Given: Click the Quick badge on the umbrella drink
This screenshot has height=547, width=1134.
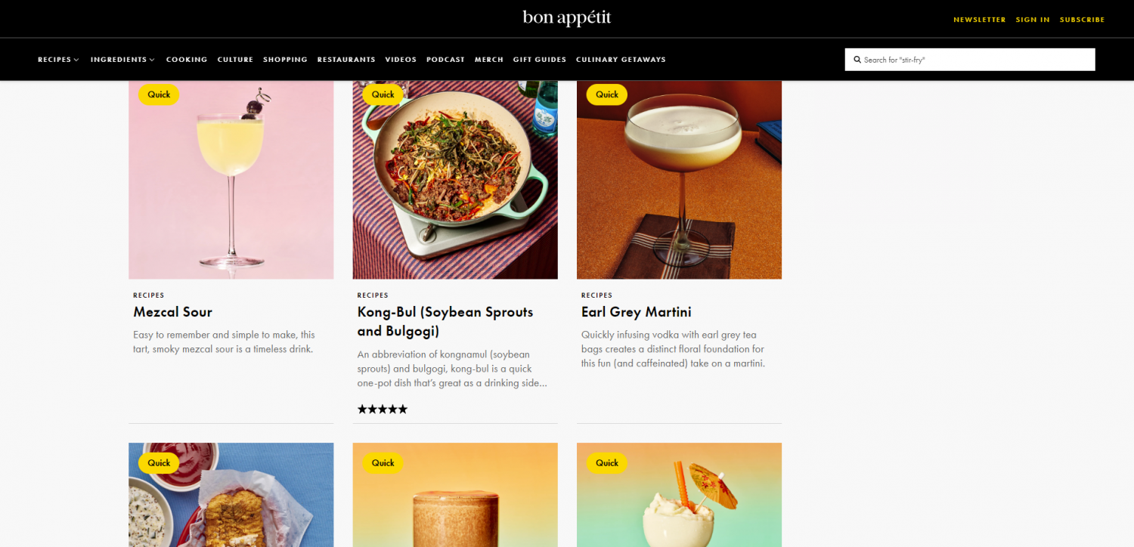Looking at the screenshot, I should [x=607, y=463].
